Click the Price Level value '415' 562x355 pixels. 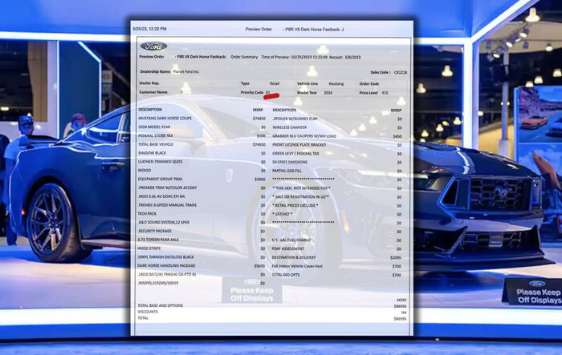click(x=385, y=93)
